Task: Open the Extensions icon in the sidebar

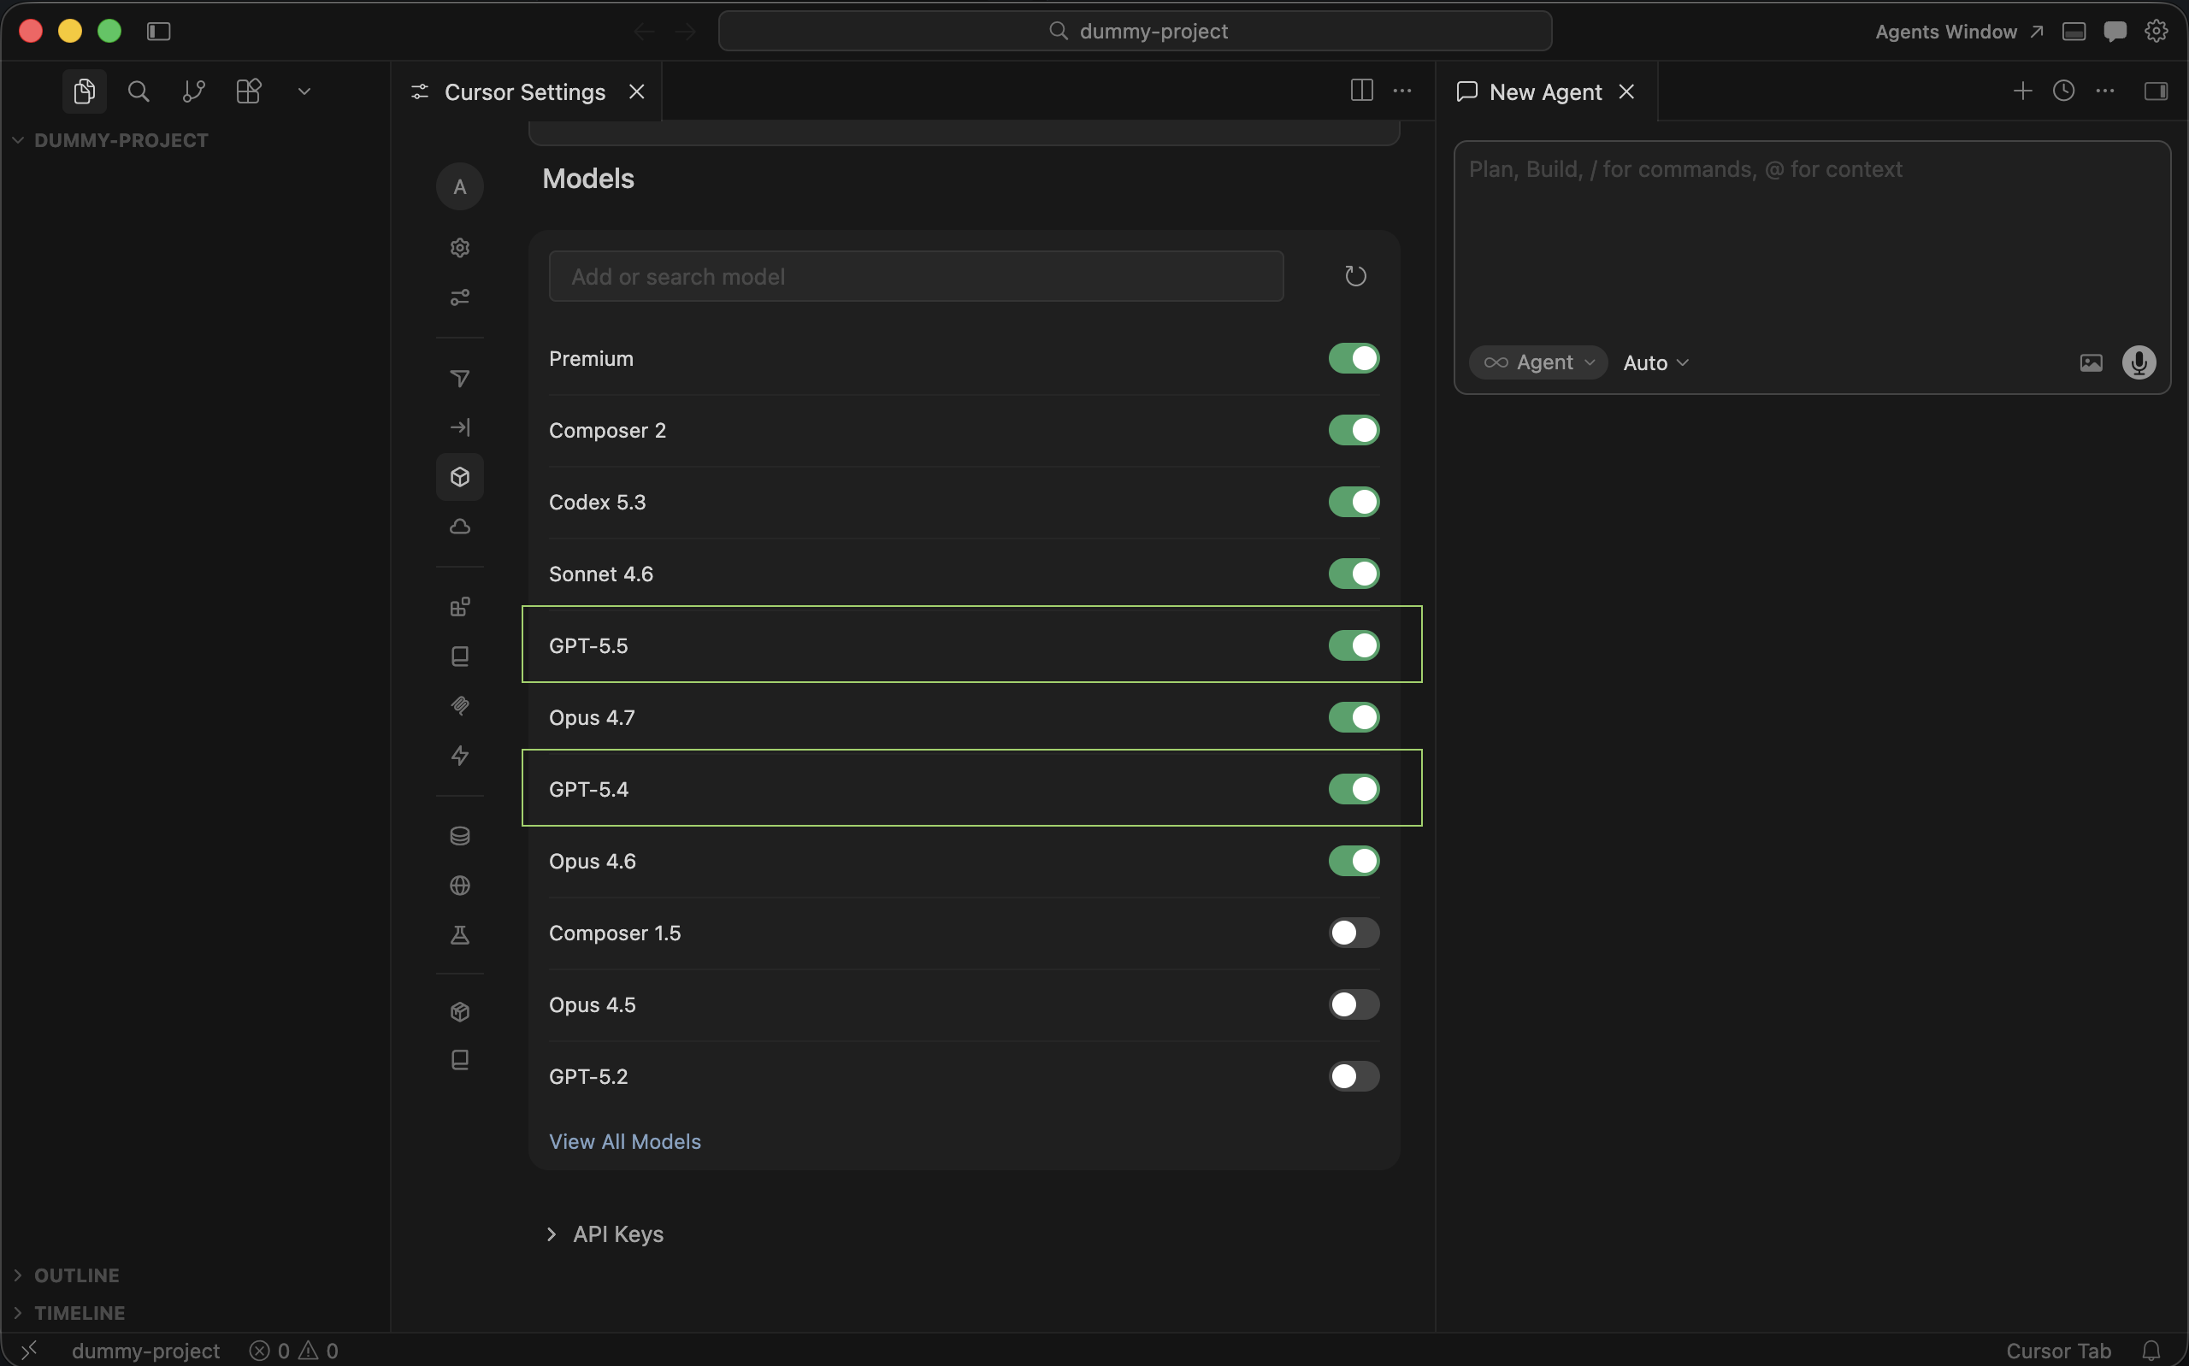Action: pyautogui.click(x=249, y=91)
